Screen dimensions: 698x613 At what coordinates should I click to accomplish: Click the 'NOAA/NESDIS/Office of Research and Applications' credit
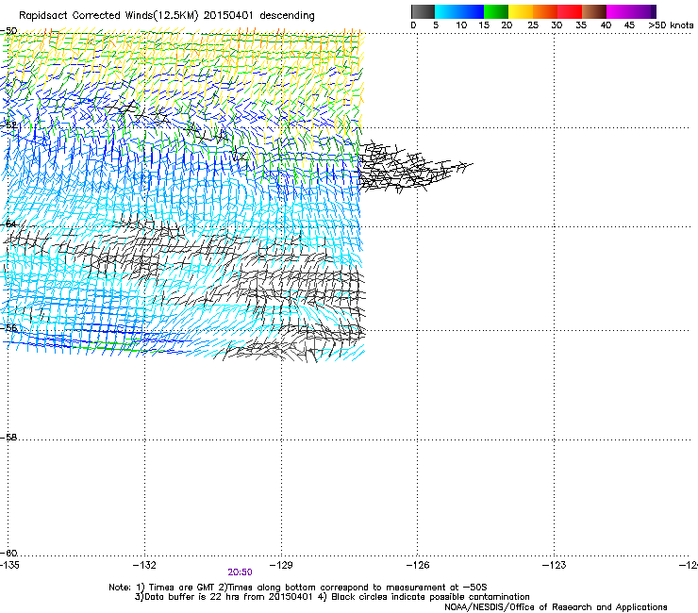pyautogui.click(x=556, y=607)
